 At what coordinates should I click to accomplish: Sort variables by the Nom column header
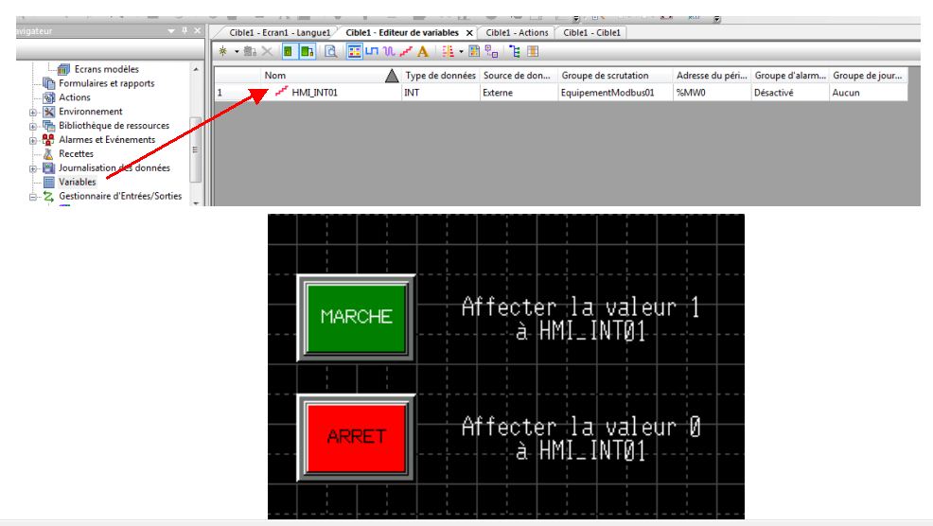point(322,76)
